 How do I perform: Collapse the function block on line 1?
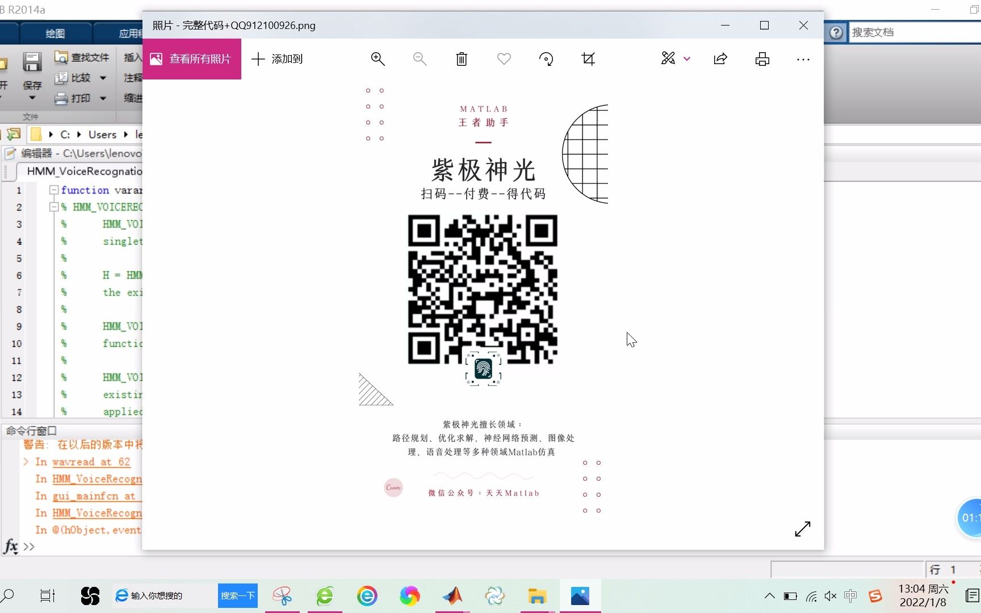[x=54, y=190]
